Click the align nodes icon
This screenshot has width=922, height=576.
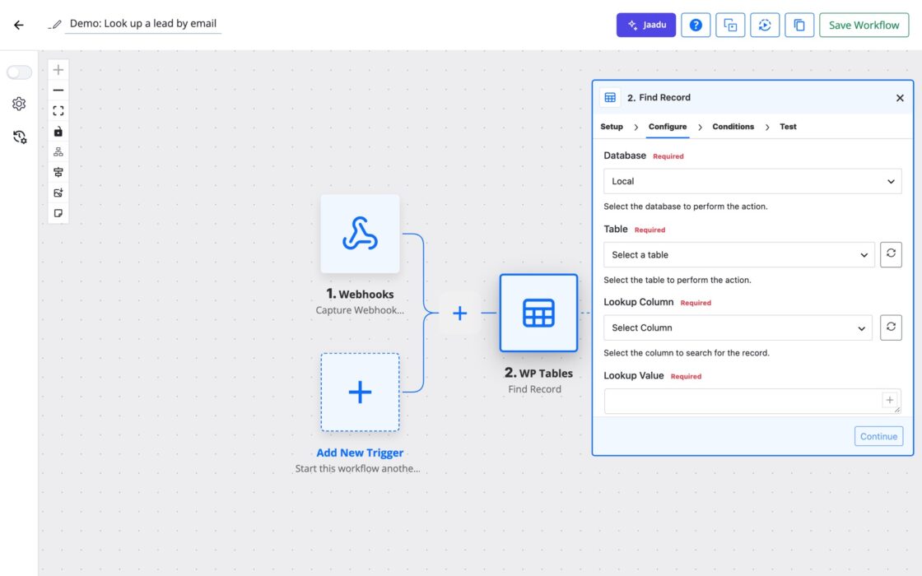58,172
